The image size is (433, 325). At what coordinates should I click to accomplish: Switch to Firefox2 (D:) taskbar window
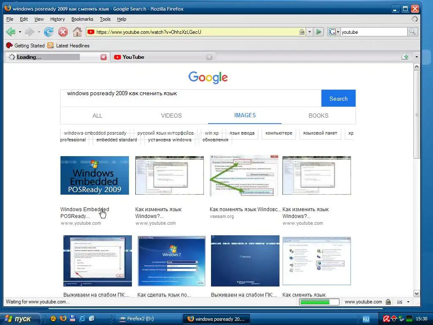(148, 319)
